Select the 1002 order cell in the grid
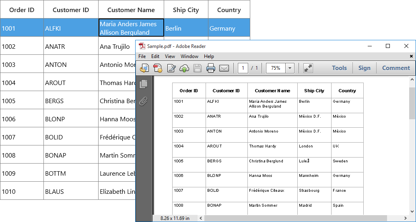 pyautogui.click(x=22, y=46)
